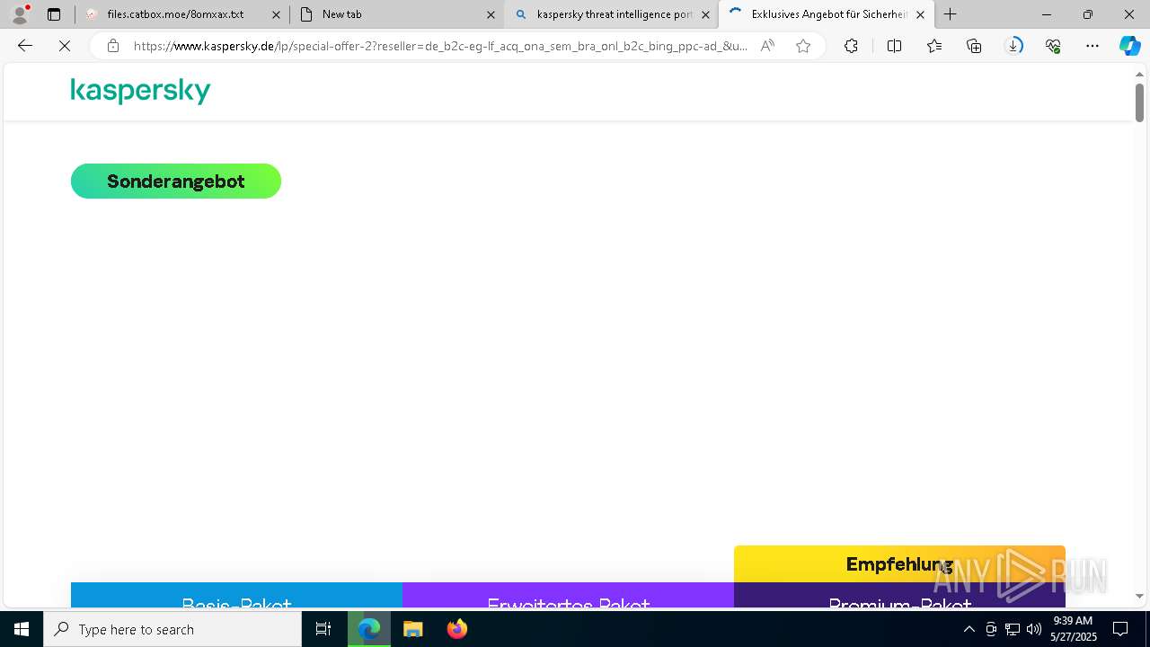Open the Edge profile icon
This screenshot has width=1150, height=647.
coord(20,14)
